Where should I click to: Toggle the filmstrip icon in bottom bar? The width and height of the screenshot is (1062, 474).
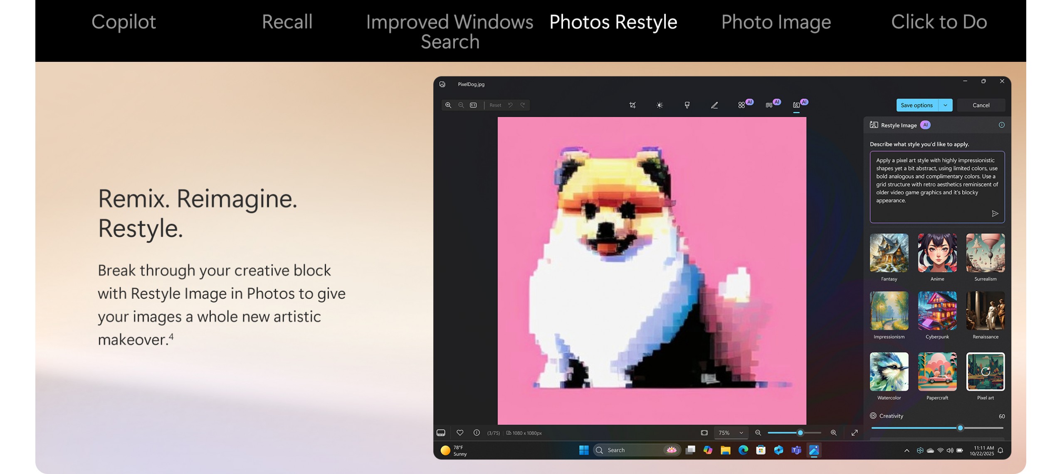[441, 433]
